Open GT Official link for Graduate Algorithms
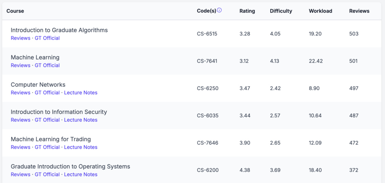 click(47, 38)
